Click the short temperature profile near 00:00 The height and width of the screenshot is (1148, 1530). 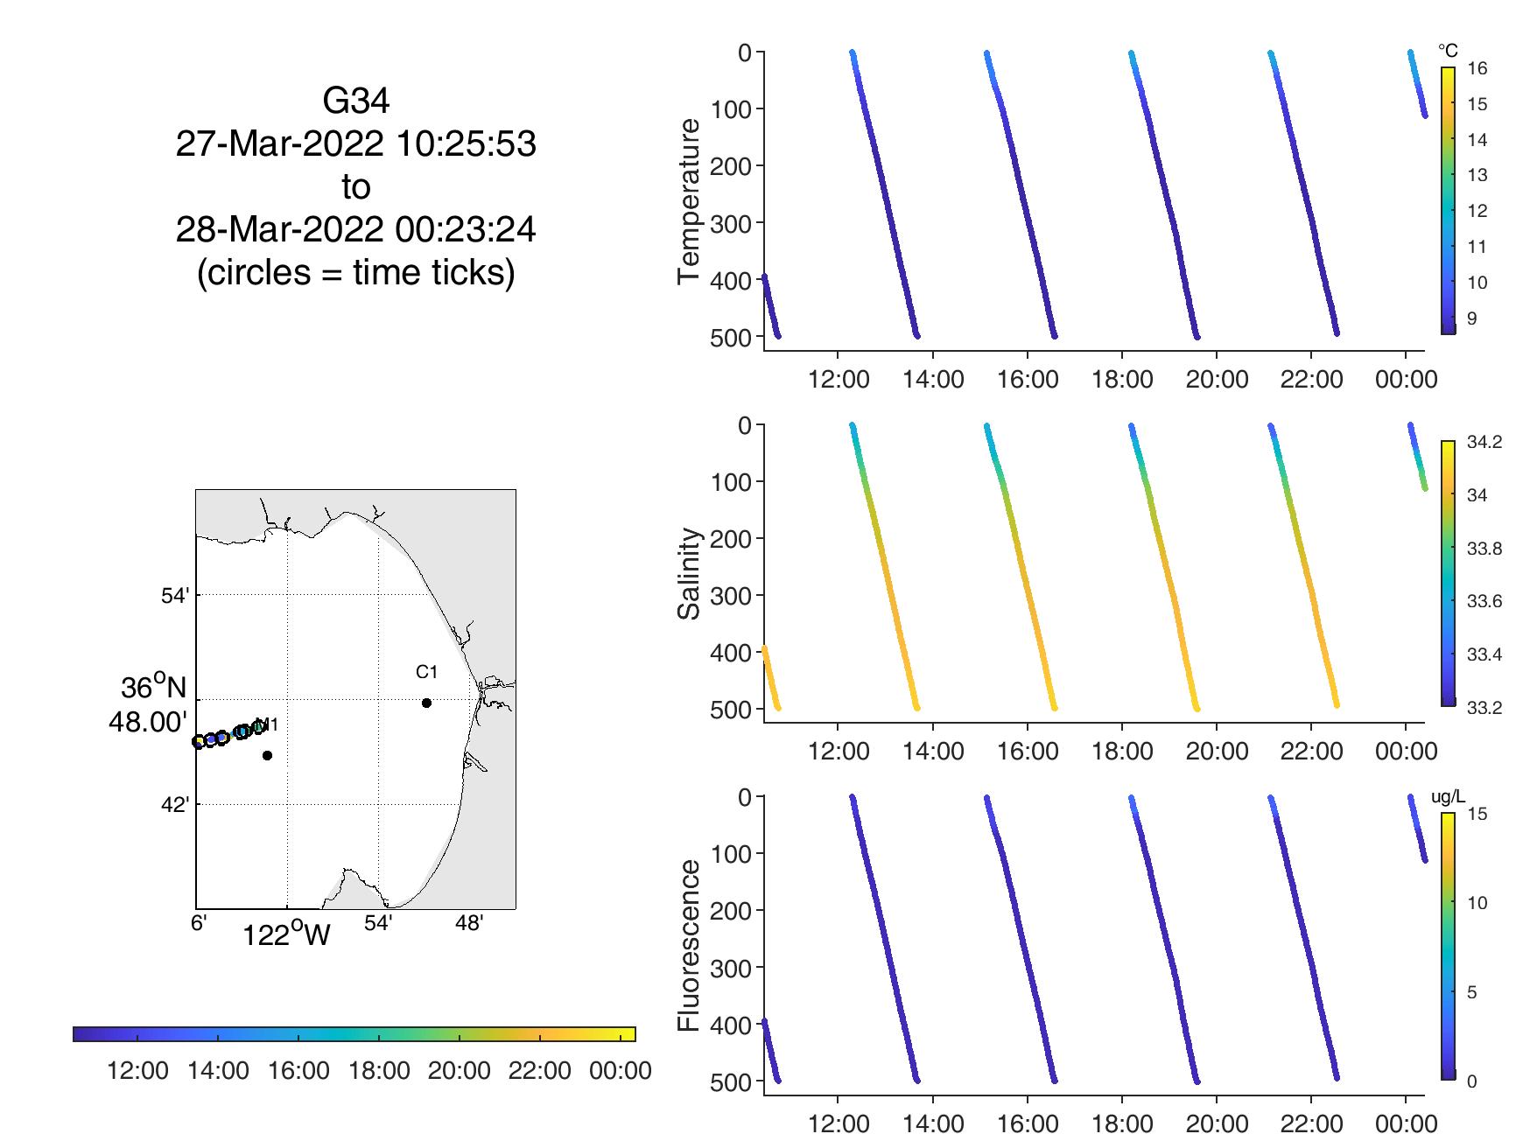[x=1417, y=84]
